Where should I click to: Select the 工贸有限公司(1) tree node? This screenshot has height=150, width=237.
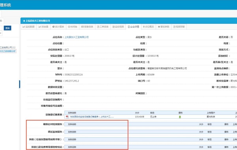click(x=8, y=47)
